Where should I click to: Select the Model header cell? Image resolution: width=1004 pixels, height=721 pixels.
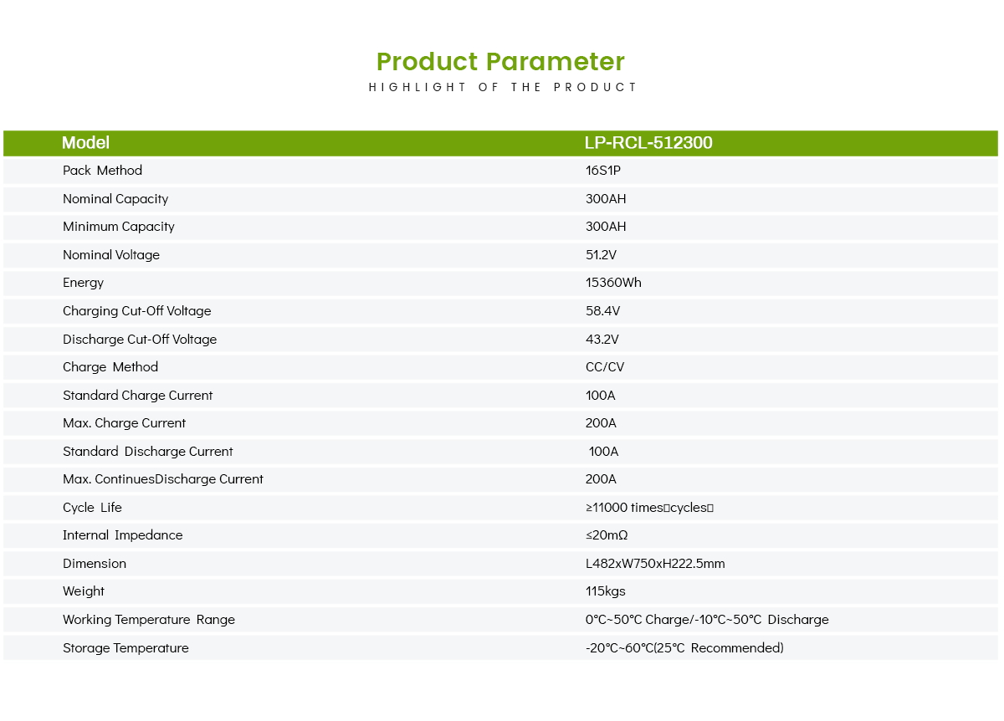click(x=85, y=143)
